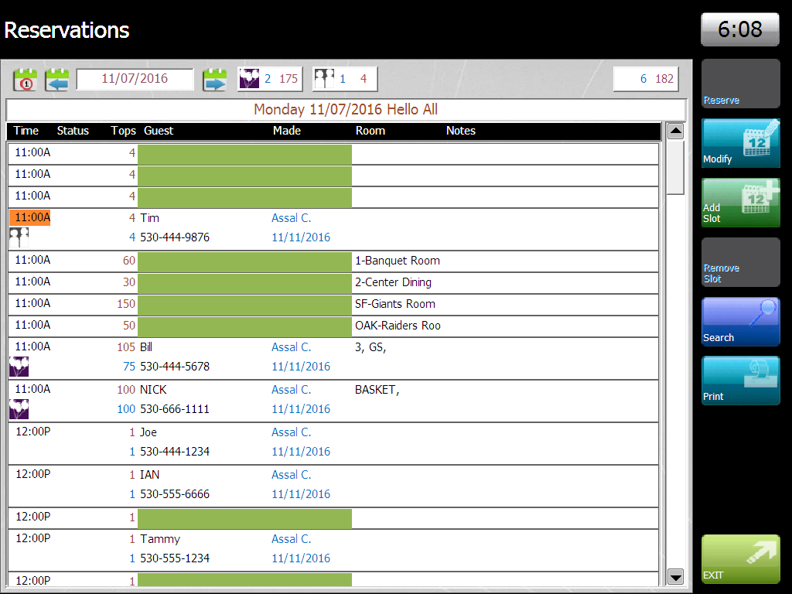This screenshot has height=594, width=792.
Task: Click the note '3, GS,'
Action: [x=370, y=347]
